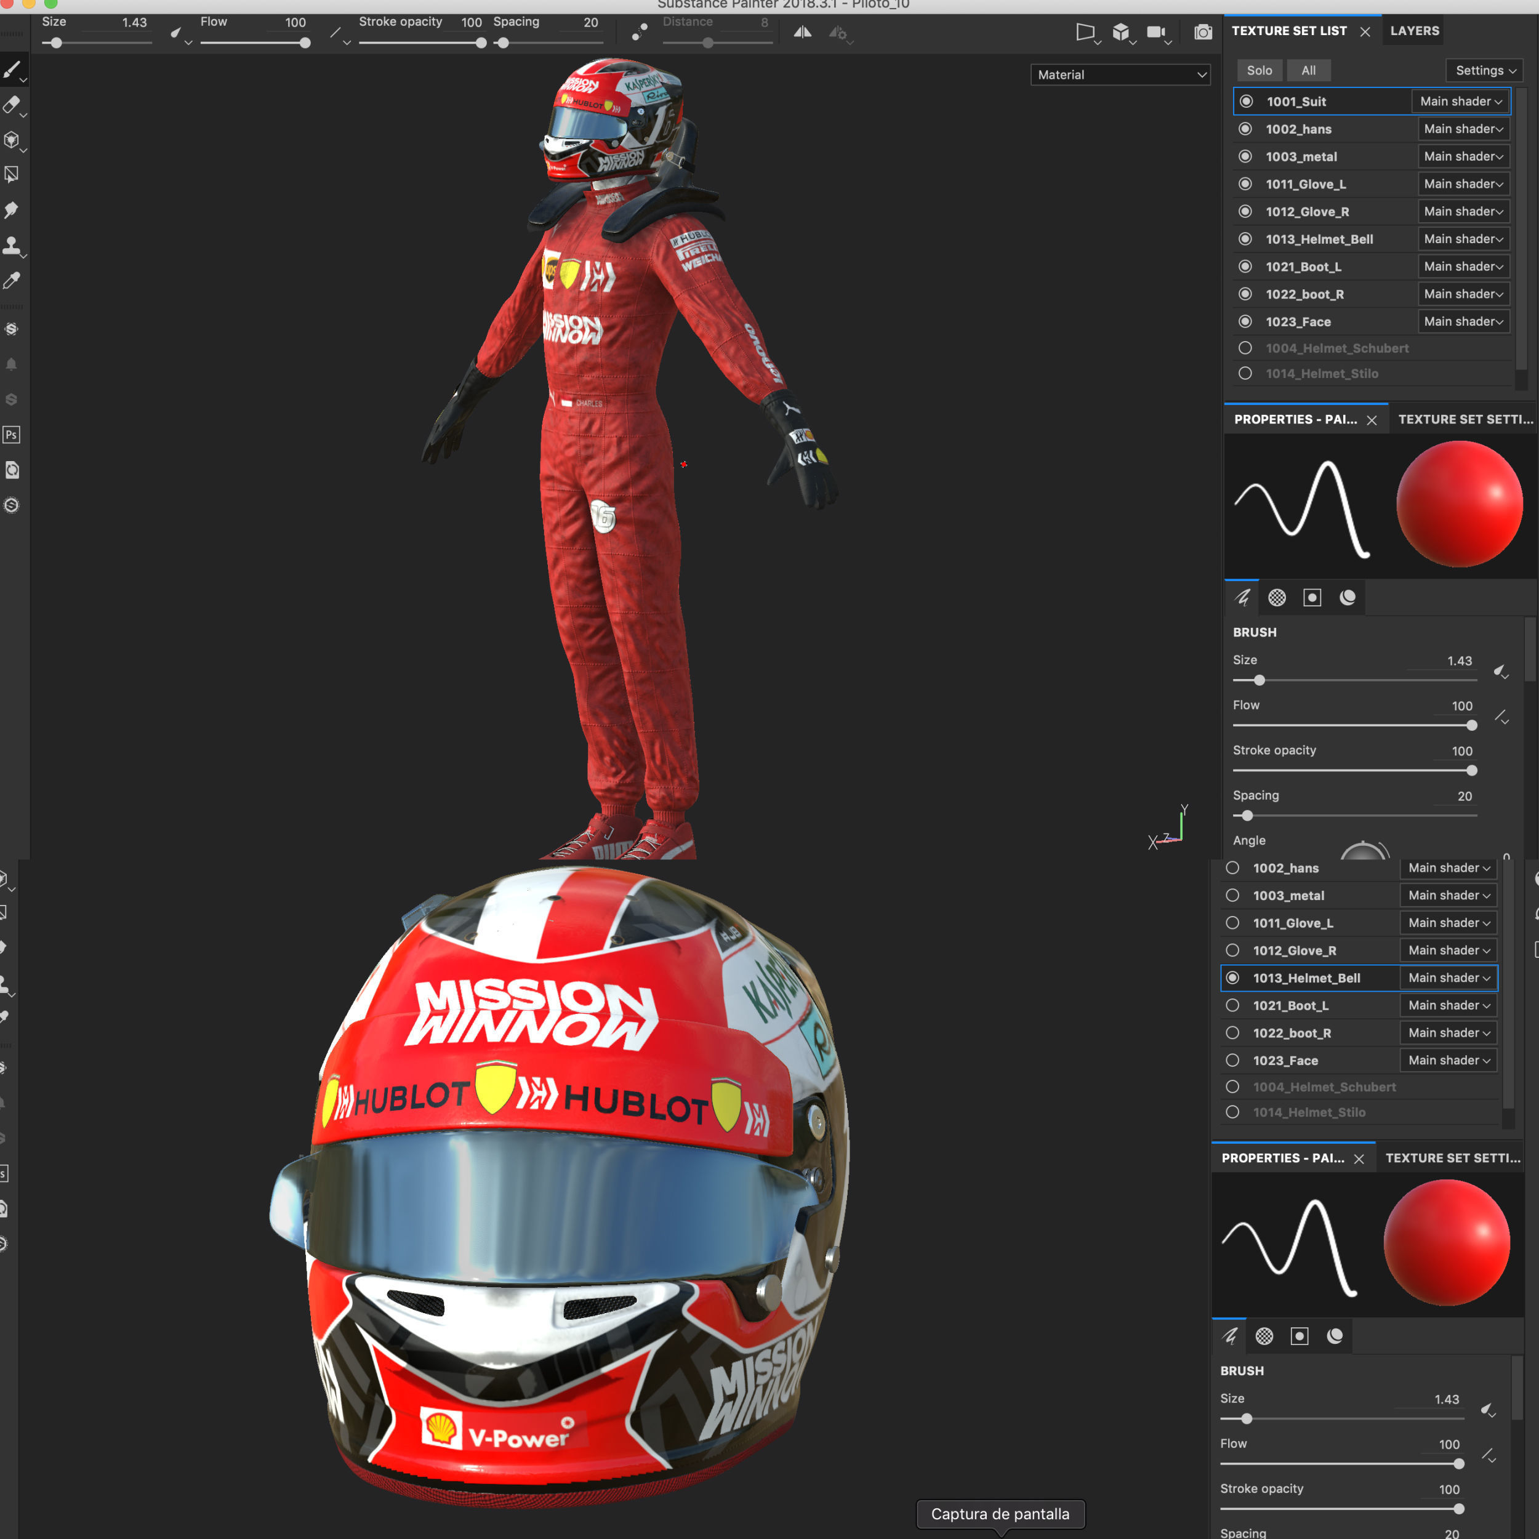
Task: Click the Flow slider in Brush properties
Action: coord(1354,726)
